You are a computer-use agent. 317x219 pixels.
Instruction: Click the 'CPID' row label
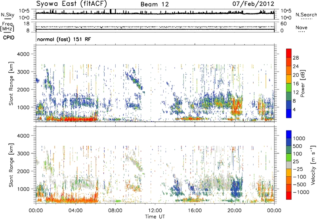pyautogui.click(x=9, y=38)
